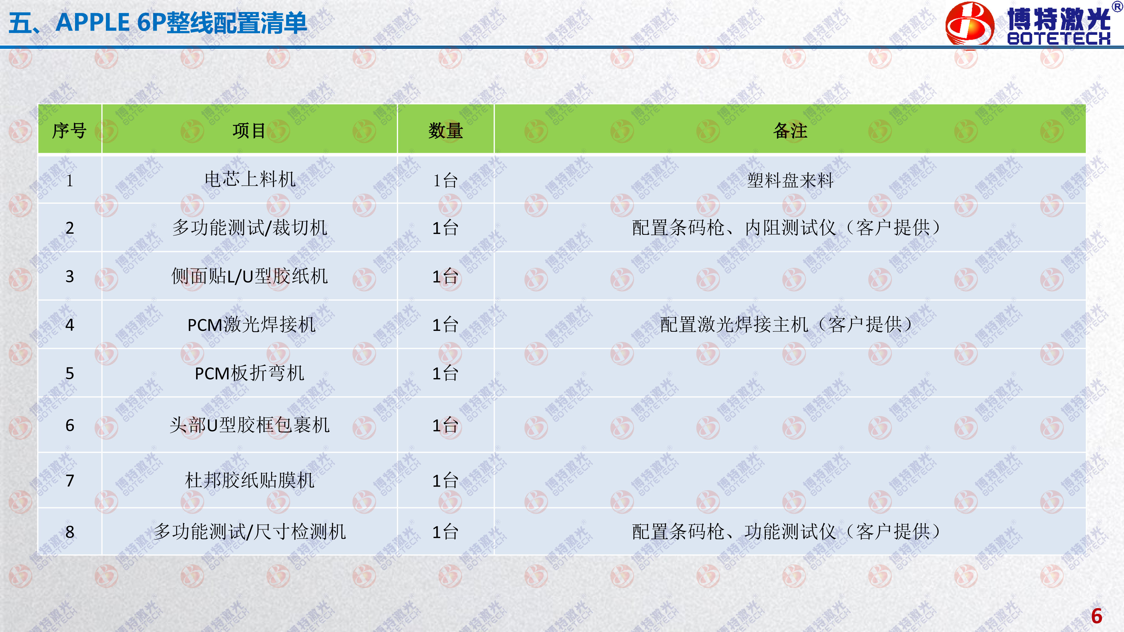Screen dimensions: 1124x632
Task: Click the empty remark cell of 头部U型胶框包裹机 row
Action: tap(790, 425)
